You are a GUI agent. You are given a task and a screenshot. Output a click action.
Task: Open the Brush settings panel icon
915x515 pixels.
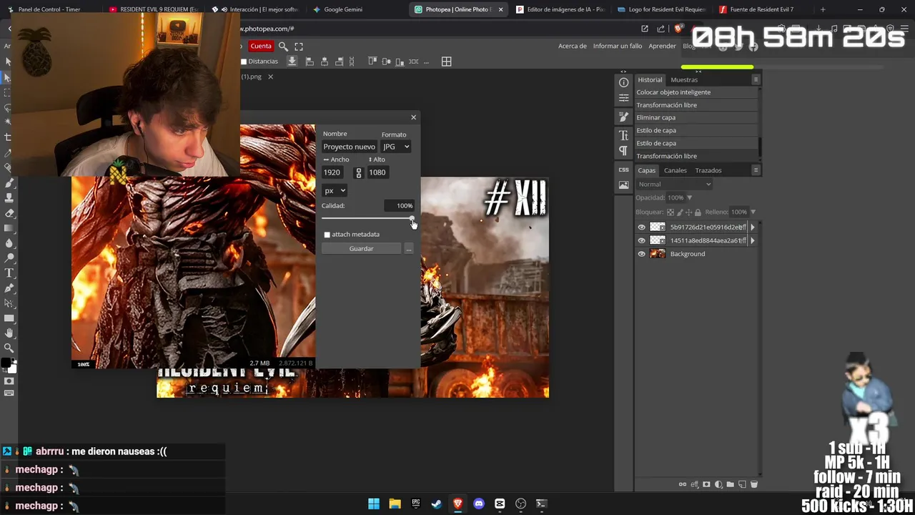pos(623,117)
